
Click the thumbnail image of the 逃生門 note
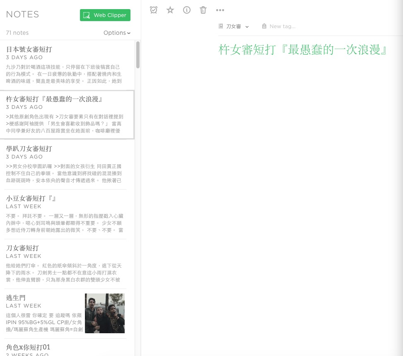click(x=105, y=313)
